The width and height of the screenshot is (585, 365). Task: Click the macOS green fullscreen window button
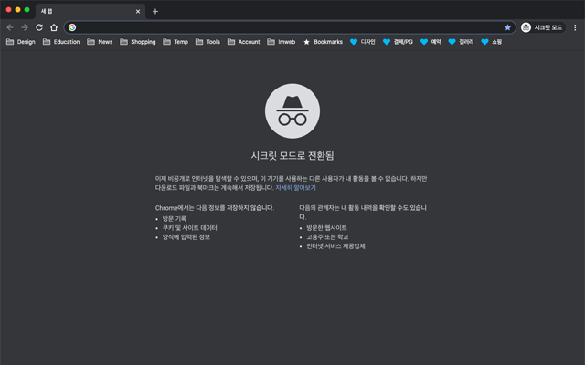pyautogui.click(x=27, y=10)
